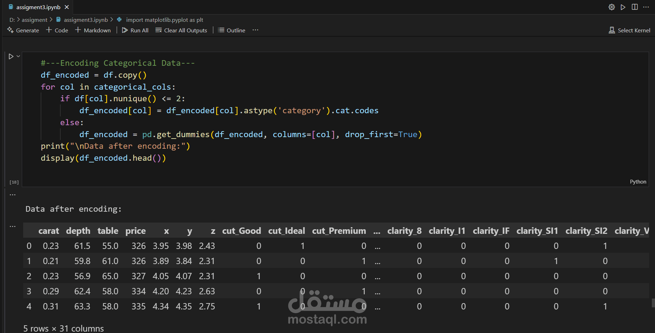Open More Actions ellipsis in the title bar
Image resolution: width=655 pixels, height=333 pixels.
point(646,7)
